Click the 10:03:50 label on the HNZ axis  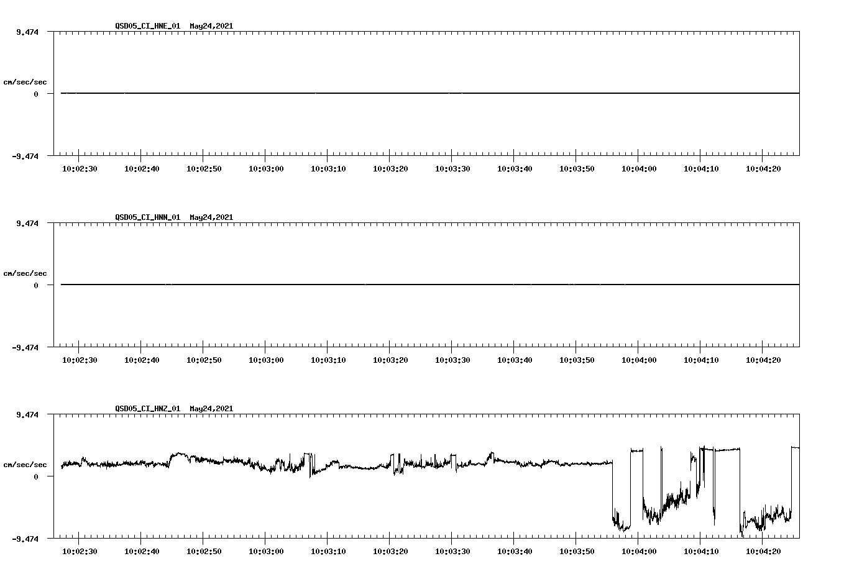(577, 550)
